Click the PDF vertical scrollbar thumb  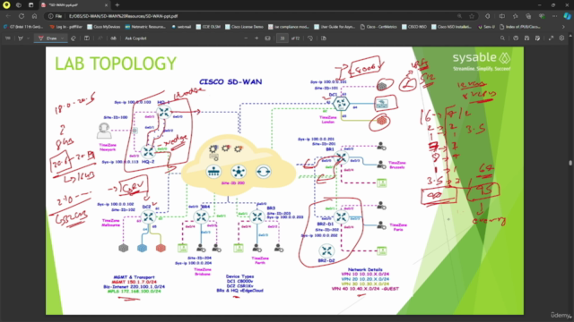[570, 163]
